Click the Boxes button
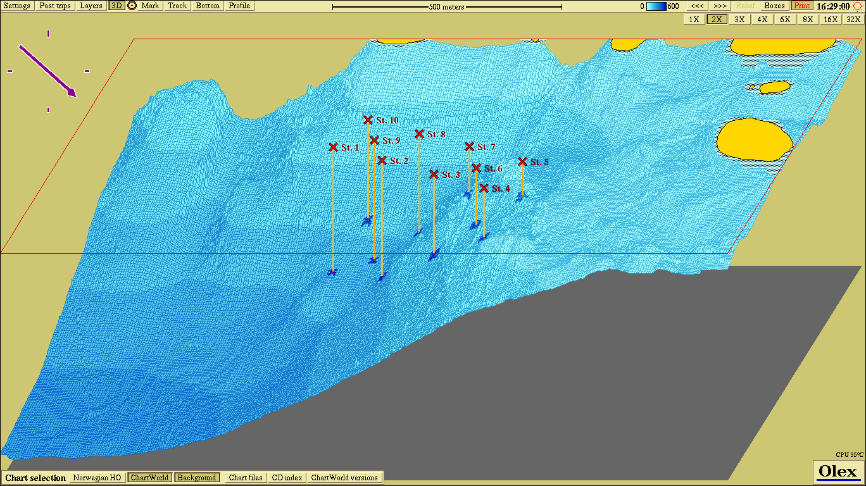This screenshot has width=866, height=486. point(774,6)
